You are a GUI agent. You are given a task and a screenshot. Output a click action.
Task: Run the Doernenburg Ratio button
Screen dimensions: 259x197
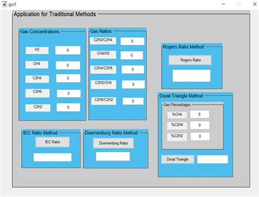114,143
